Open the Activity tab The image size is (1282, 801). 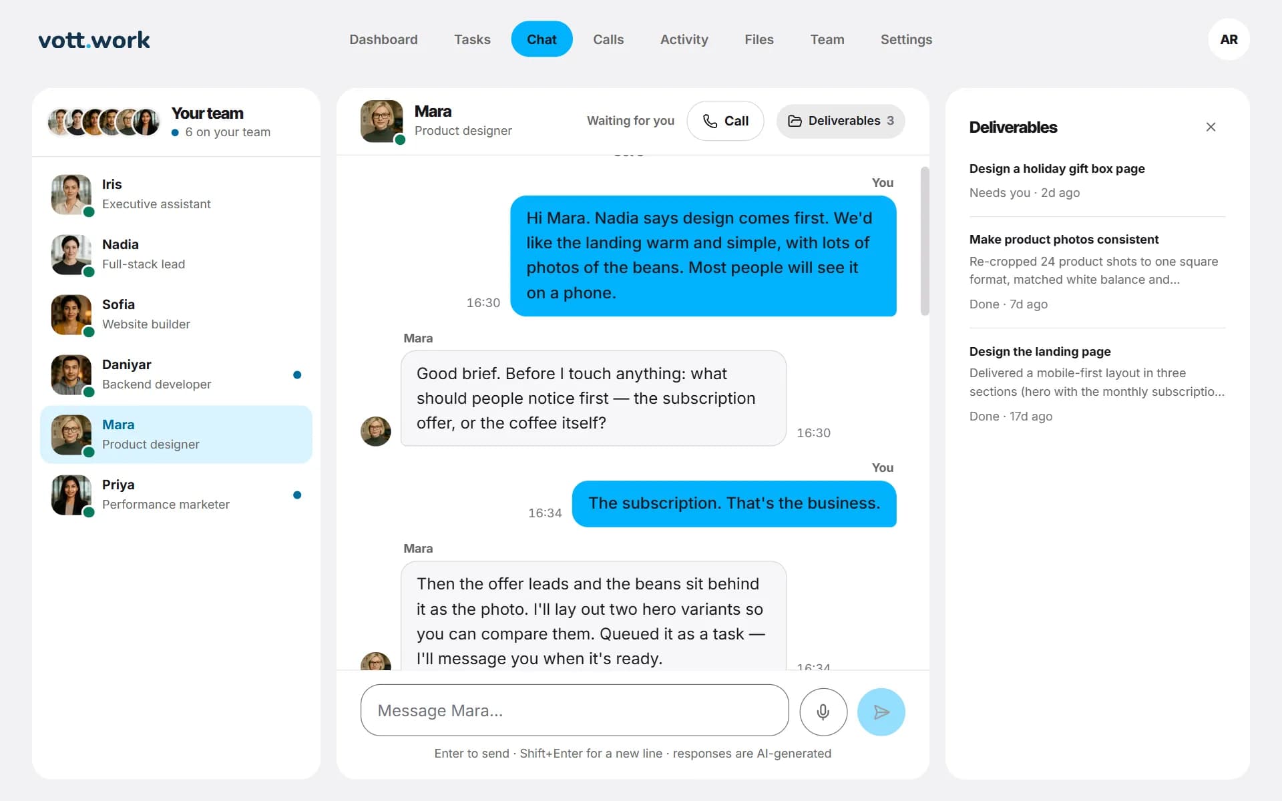[684, 39]
